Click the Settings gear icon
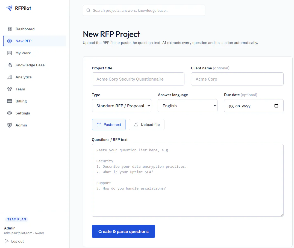This screenshot has height=248, width=294. click(10, 113)
